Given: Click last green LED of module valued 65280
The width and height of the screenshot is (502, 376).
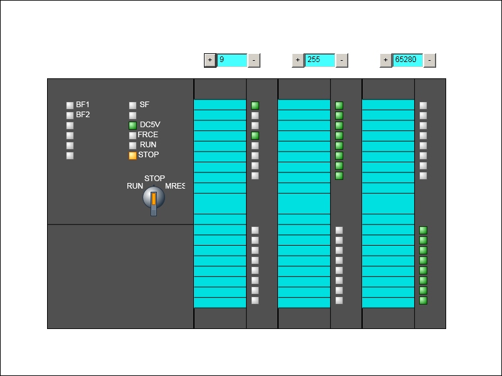Looking at the screenshot, I should (x=423, y=301).
